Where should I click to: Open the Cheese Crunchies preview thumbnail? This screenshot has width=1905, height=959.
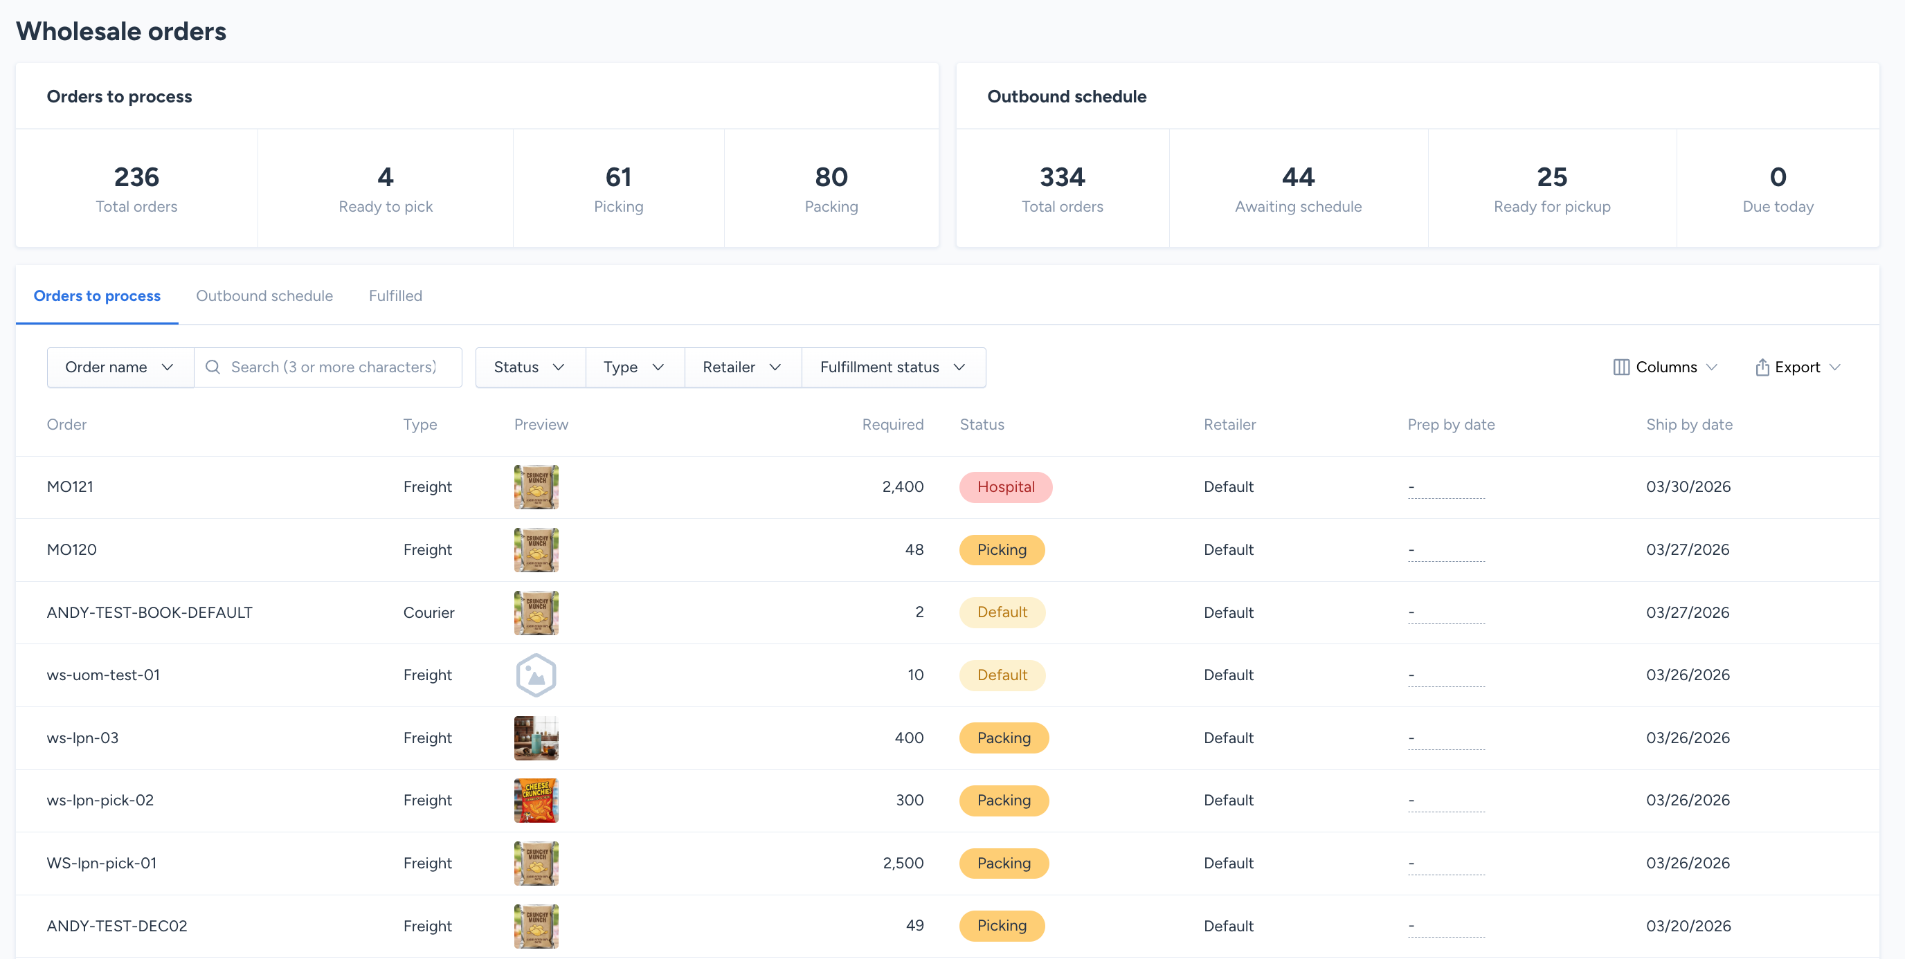tap(535, 800)
